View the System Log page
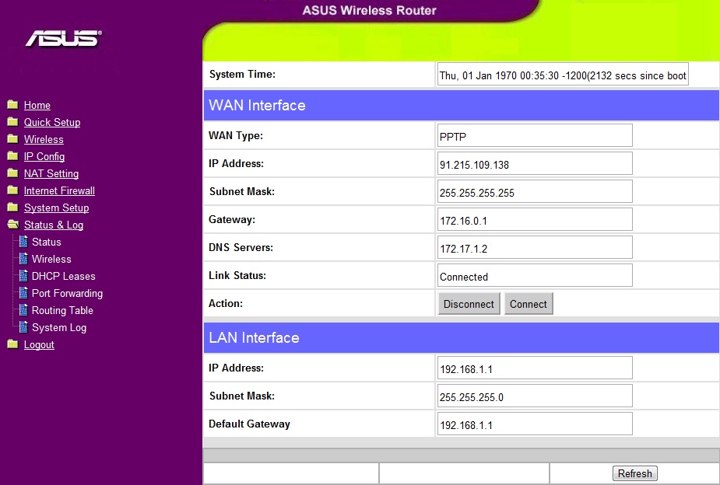Viewport: 720px width, 485px height. pos(59,328)
